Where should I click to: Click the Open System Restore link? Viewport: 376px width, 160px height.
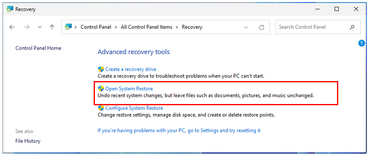tap(129, 89)
